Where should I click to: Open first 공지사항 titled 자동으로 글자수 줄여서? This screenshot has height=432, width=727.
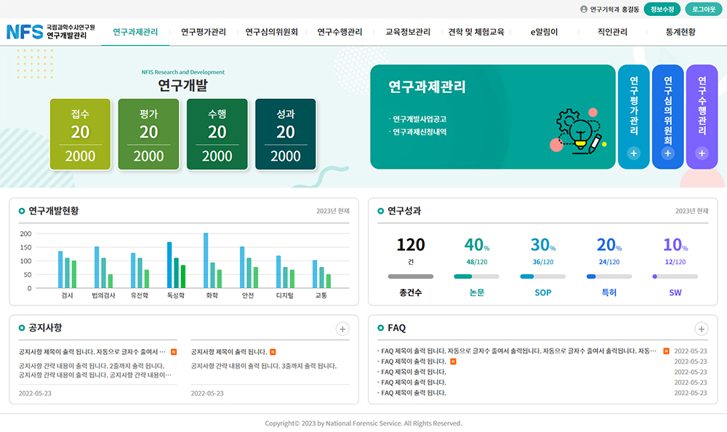coord(92,352)
